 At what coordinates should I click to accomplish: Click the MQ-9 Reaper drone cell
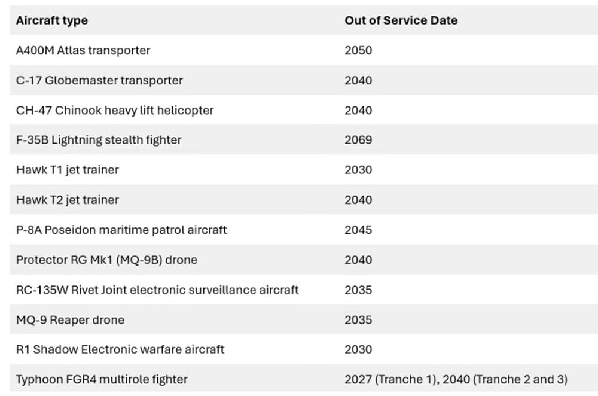pyautogui.click(x=70, y=319)
